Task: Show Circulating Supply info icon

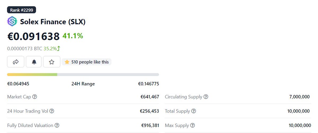Action: pos(206,97)
